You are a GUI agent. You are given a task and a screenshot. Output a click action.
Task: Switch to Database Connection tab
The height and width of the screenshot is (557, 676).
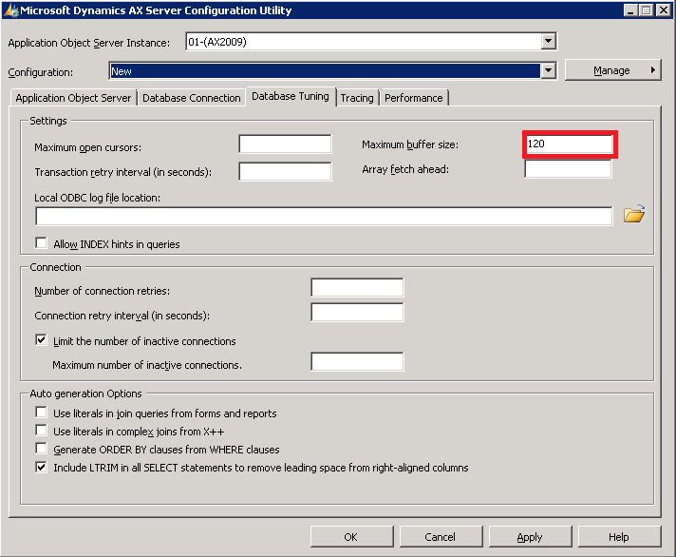pyautogui.click(x=192, y=98)
